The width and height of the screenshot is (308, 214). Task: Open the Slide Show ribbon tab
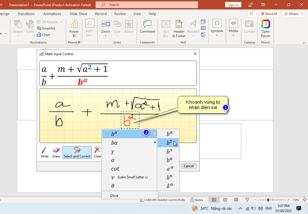pyautogui.click(x=78, y=14)
